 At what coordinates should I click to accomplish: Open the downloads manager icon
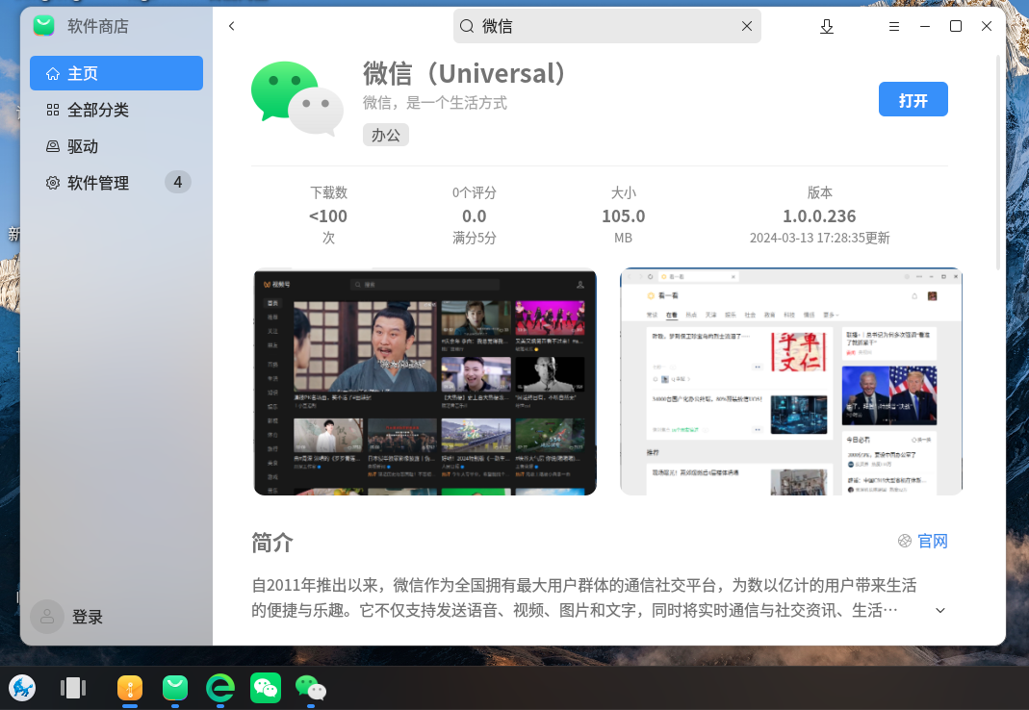tap(827, 27)
